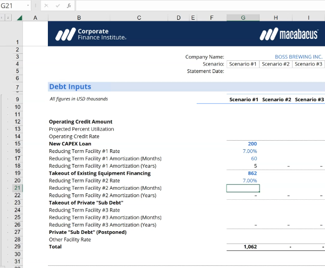Click the Select All corner triangle

[20, 18]
